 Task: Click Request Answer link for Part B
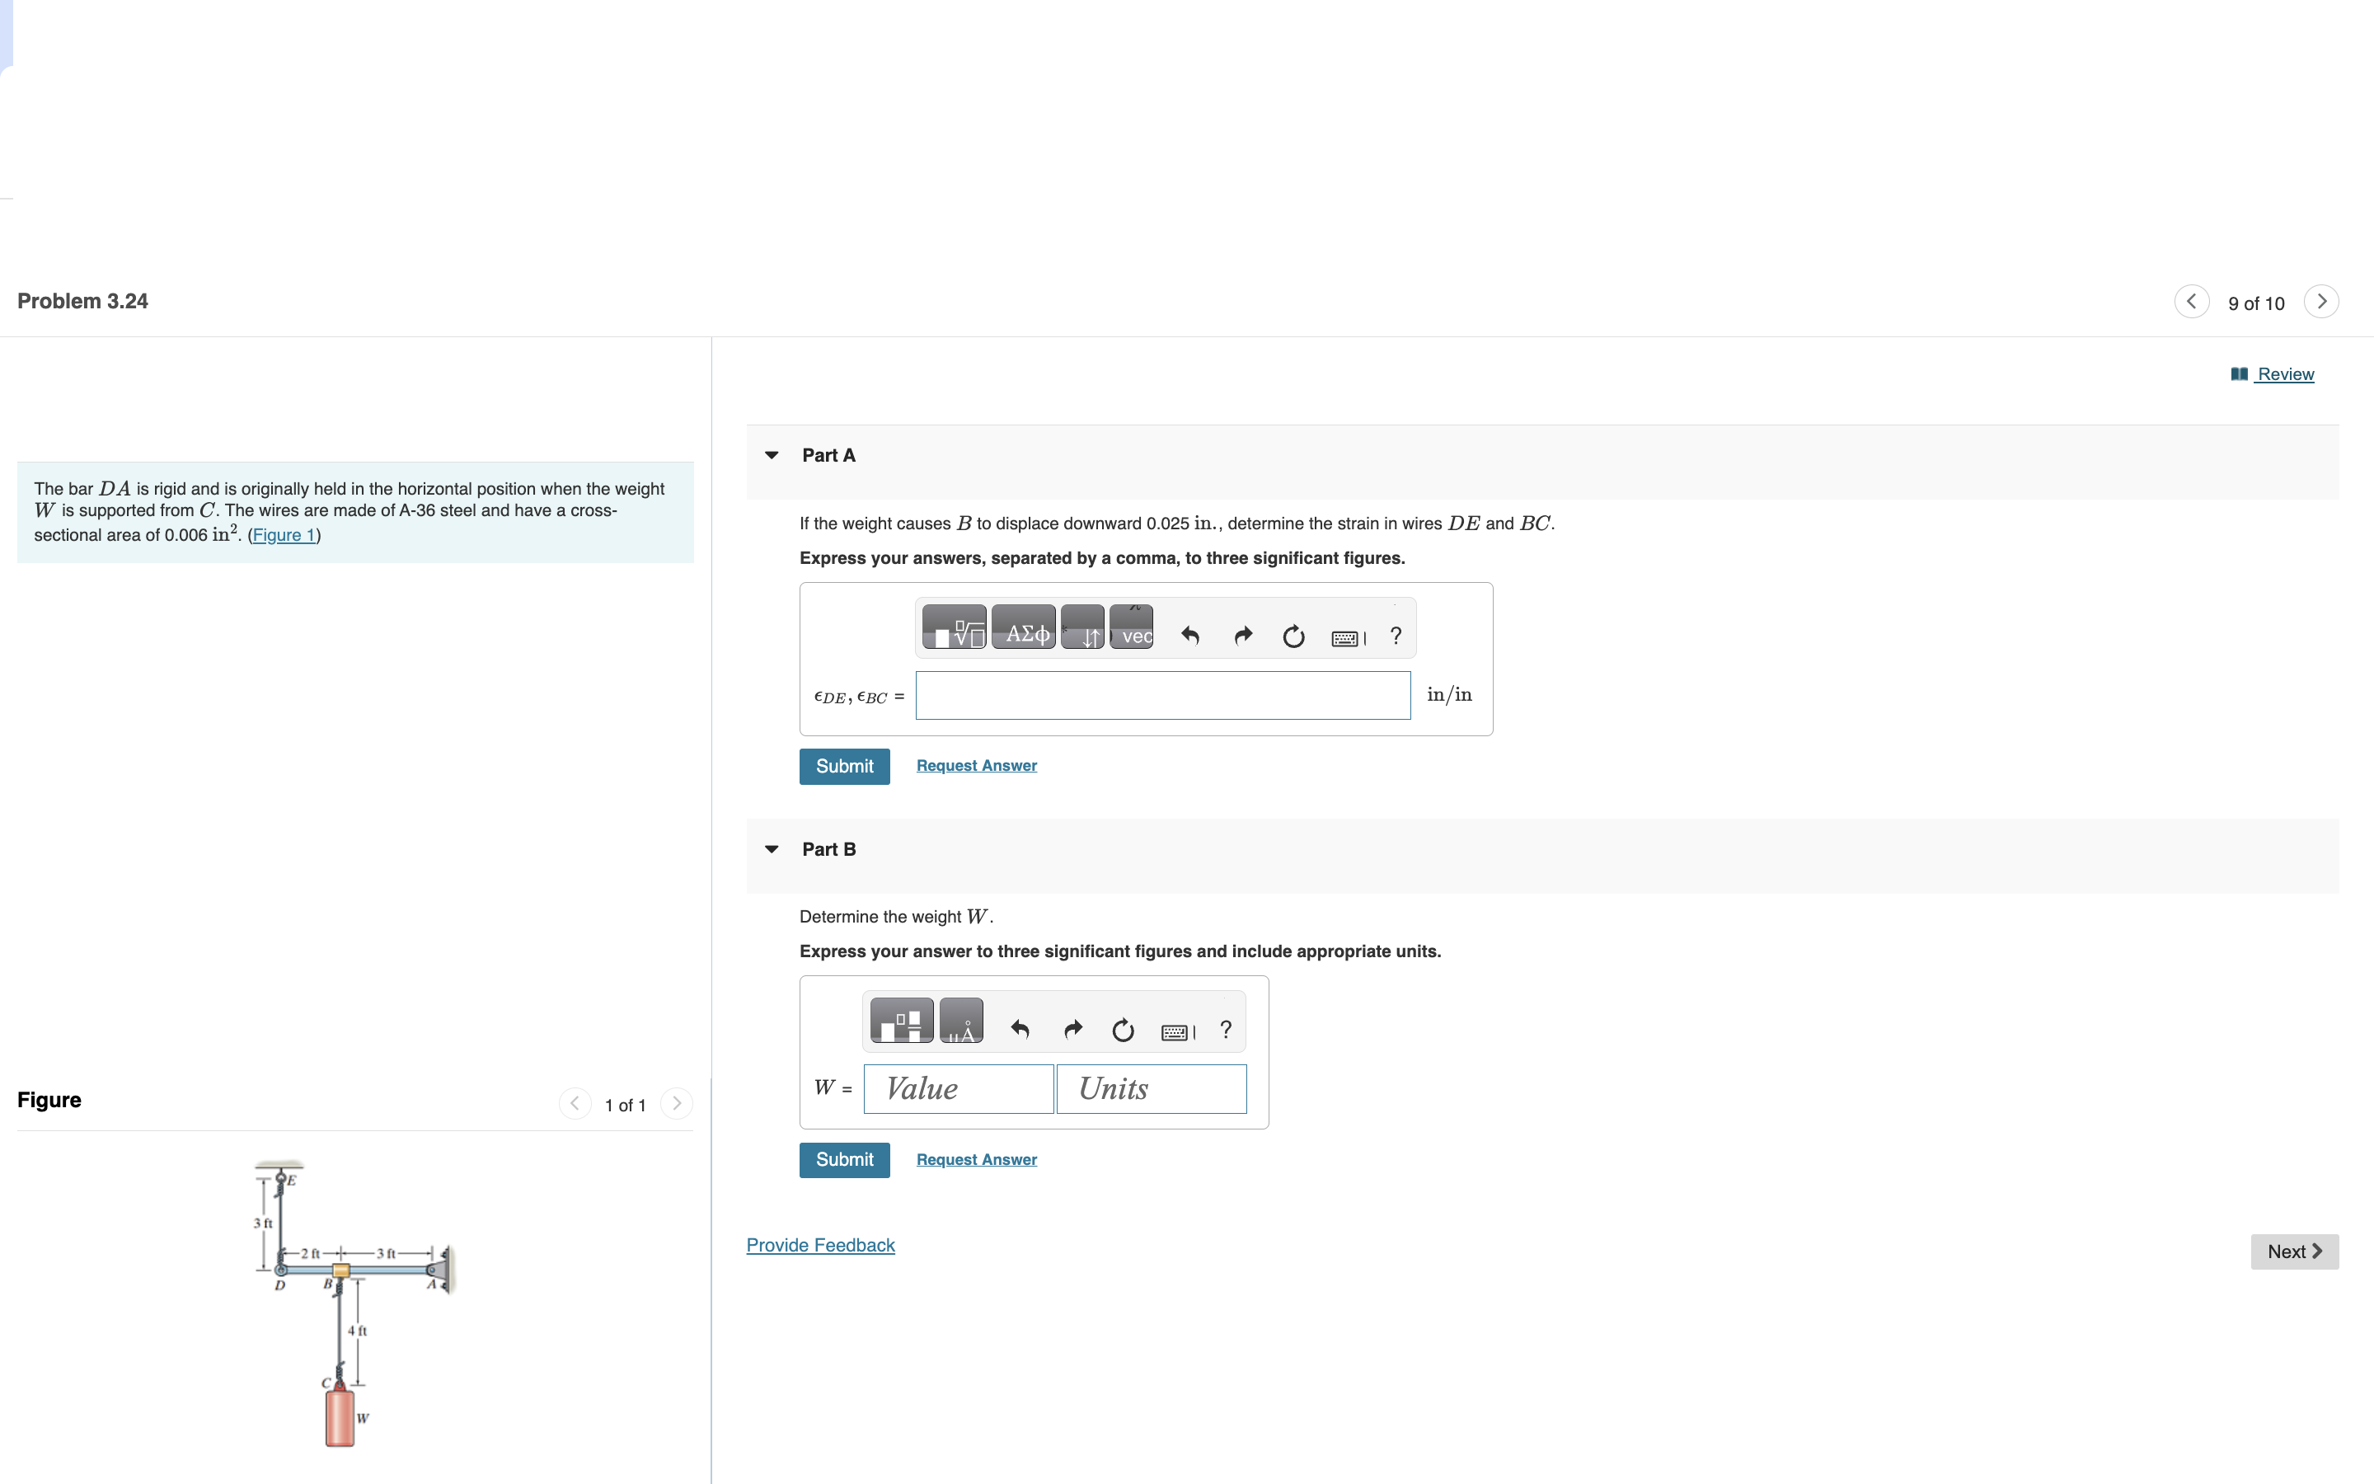(x=976, y=1159)
